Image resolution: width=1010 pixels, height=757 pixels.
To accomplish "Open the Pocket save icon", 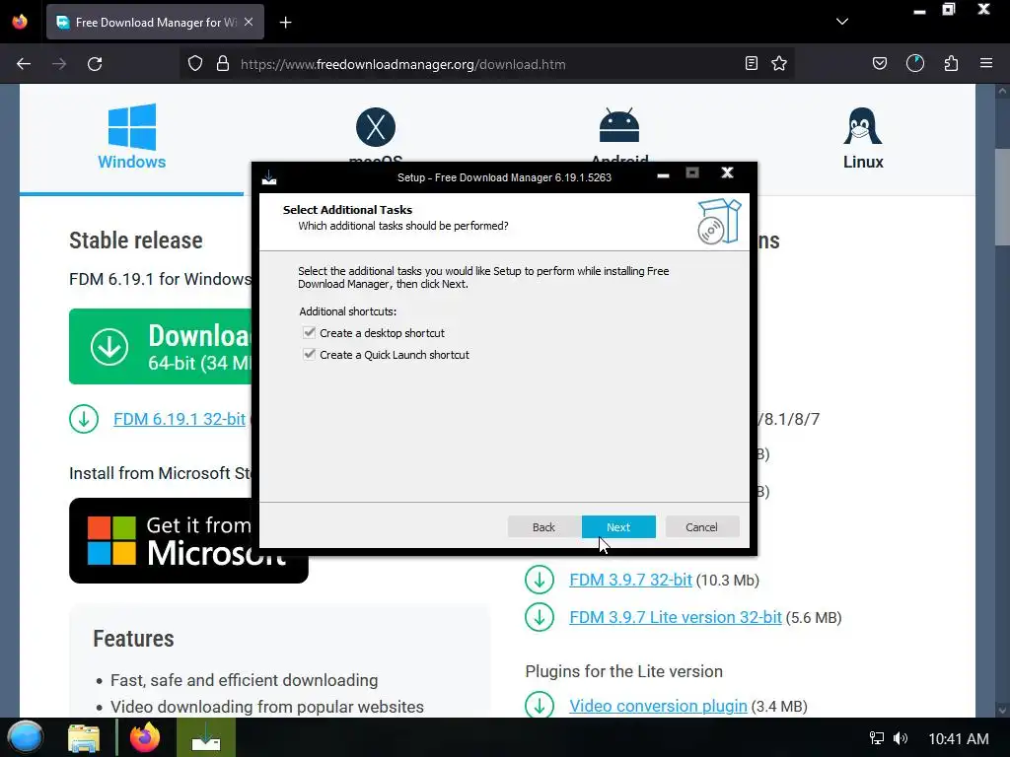I will tap(879, 63).
